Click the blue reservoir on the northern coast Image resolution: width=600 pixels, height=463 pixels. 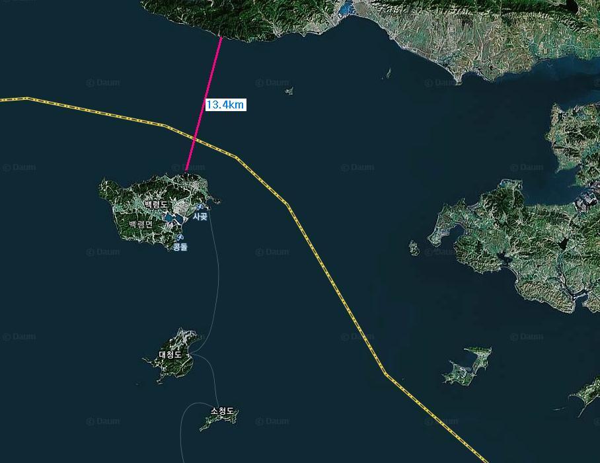pos(347,9)
